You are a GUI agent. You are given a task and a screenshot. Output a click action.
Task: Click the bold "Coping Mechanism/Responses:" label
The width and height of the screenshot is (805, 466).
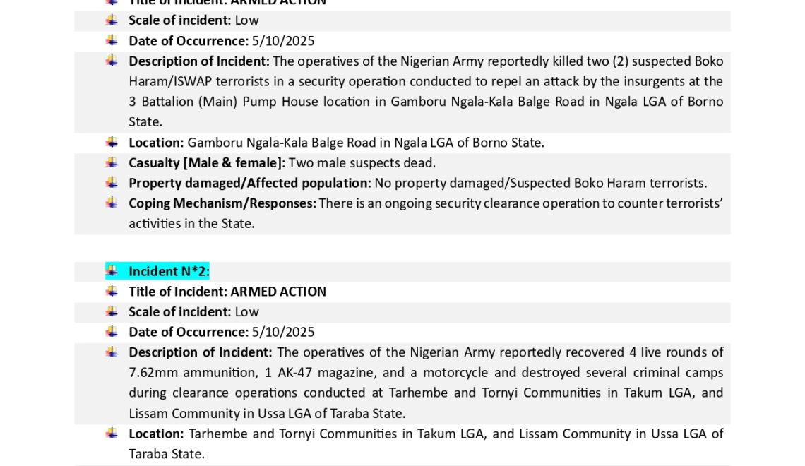coord(222,203)
